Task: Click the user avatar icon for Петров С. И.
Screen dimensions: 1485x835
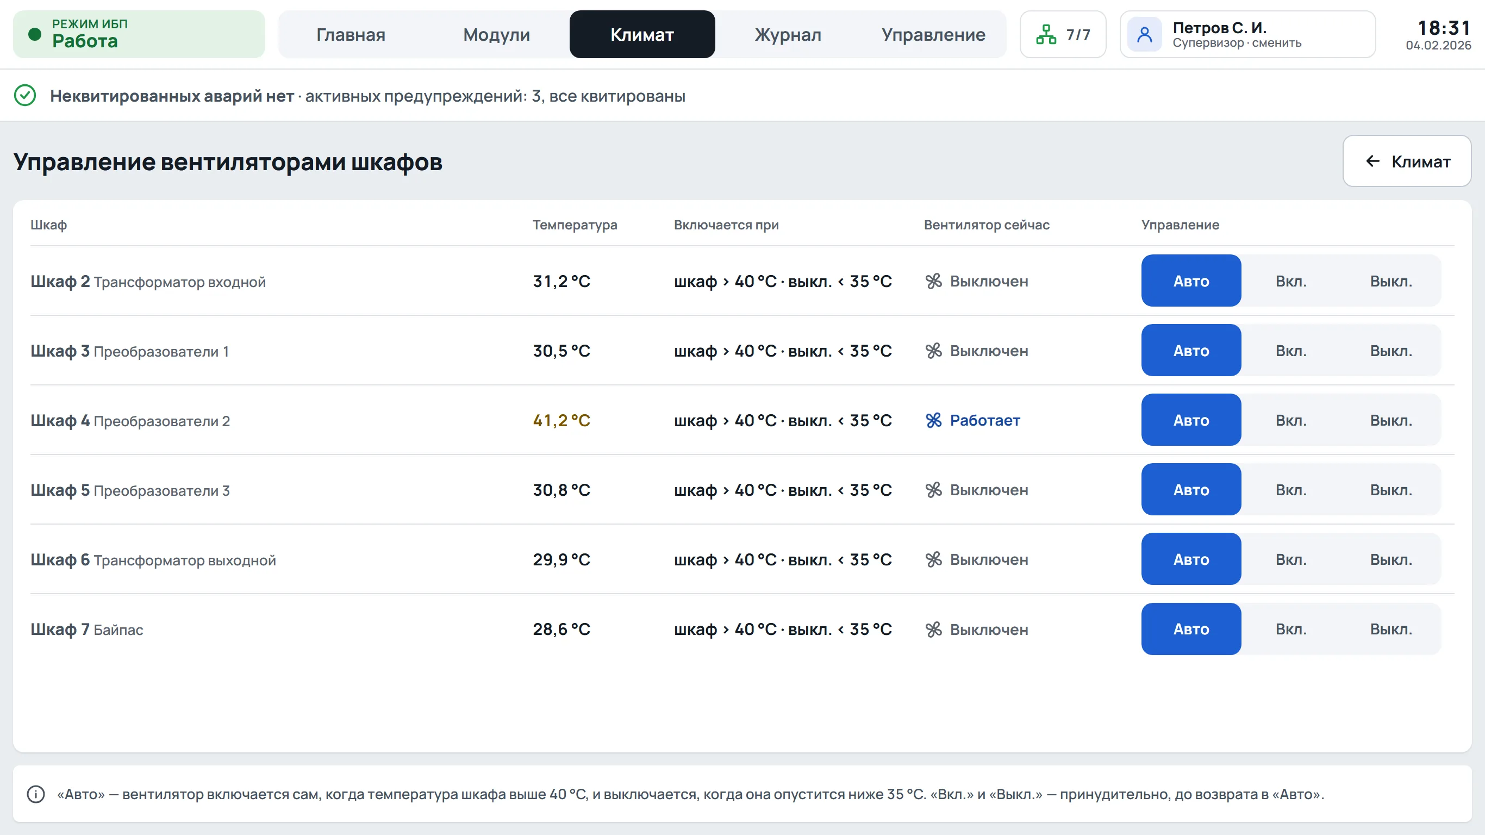Action: click(x=1144, y=35)
